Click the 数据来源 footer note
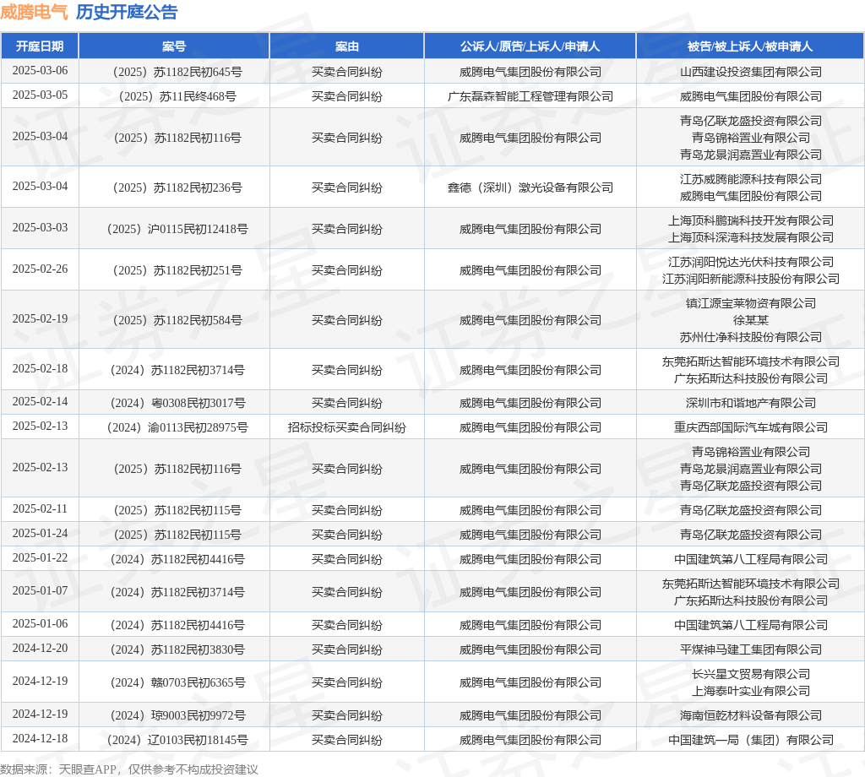865x777 pixels. pos(129,769)
